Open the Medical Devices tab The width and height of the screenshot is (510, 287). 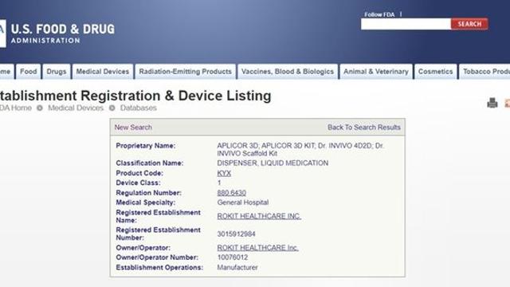[x=103, y=72]
